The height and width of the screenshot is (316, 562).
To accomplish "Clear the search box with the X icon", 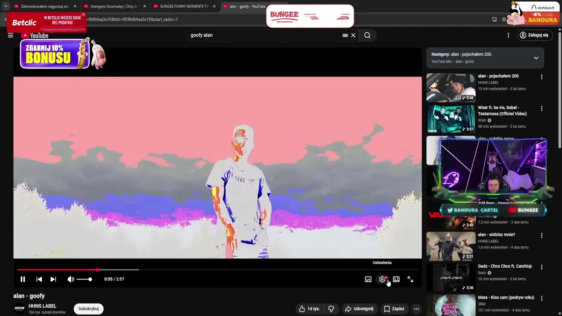I will (x=353, y=35).
